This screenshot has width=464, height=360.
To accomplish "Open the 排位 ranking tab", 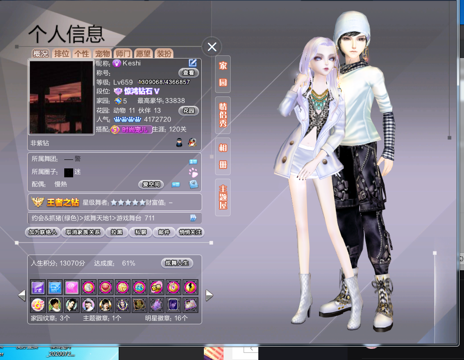I will [61, 54].
